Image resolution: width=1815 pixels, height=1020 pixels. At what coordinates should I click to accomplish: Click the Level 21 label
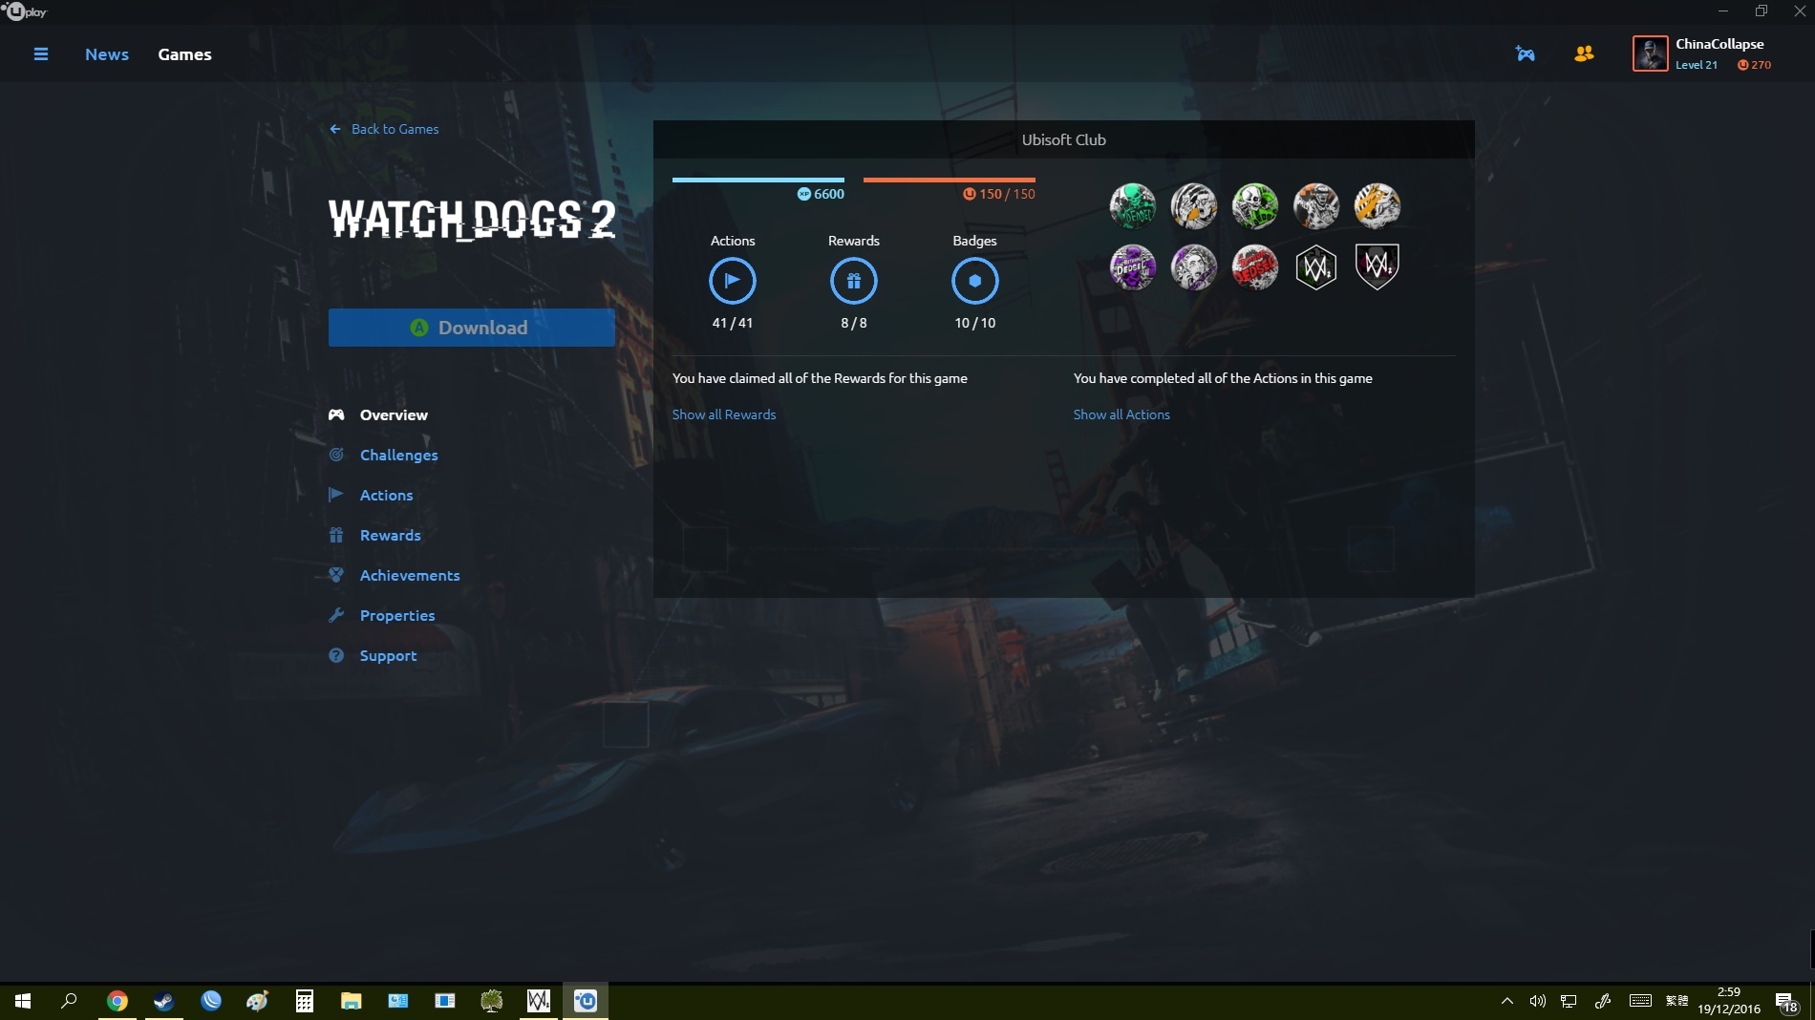(1697, 65)
